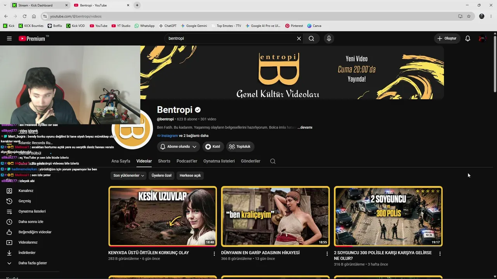Open the Canva bookmark
This screenshot has height=279, width=497.
(314, 26)
